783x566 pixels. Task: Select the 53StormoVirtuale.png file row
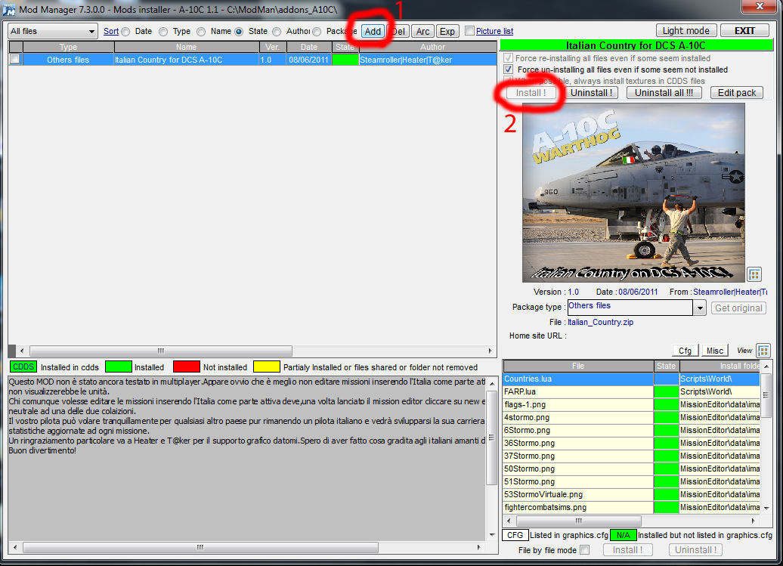631,494
